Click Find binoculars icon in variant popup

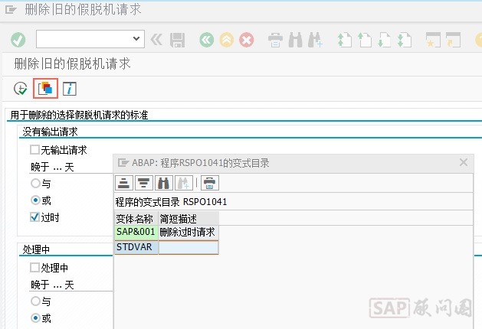point(163,183)
